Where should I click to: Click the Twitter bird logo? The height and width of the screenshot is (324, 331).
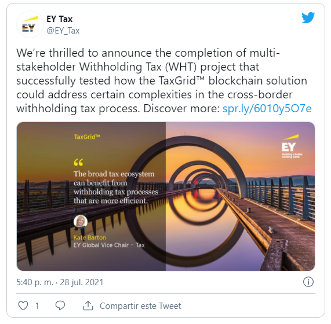coord(308,18)
